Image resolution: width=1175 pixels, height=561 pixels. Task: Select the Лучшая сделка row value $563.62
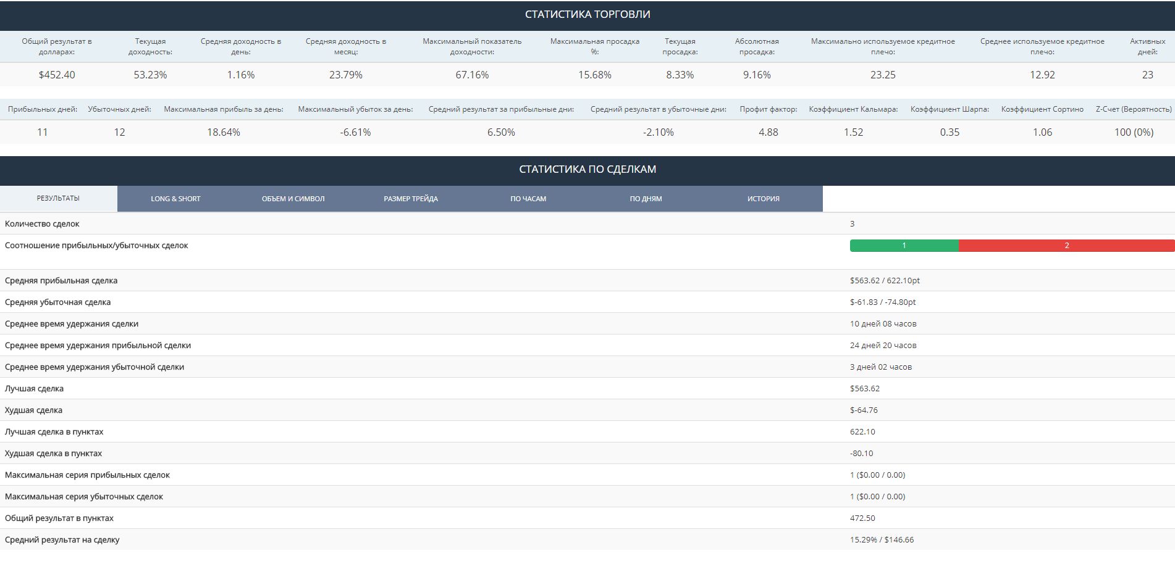tap(865, 389)
